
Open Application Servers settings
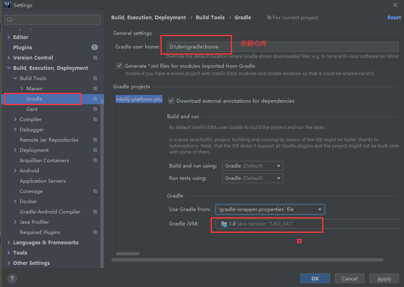(43, 181)
